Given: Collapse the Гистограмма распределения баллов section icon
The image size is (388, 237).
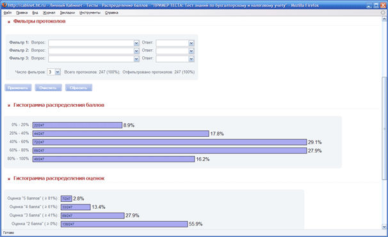Looking at the screenshot, I should pyautogui.click(x=9, y=105).
